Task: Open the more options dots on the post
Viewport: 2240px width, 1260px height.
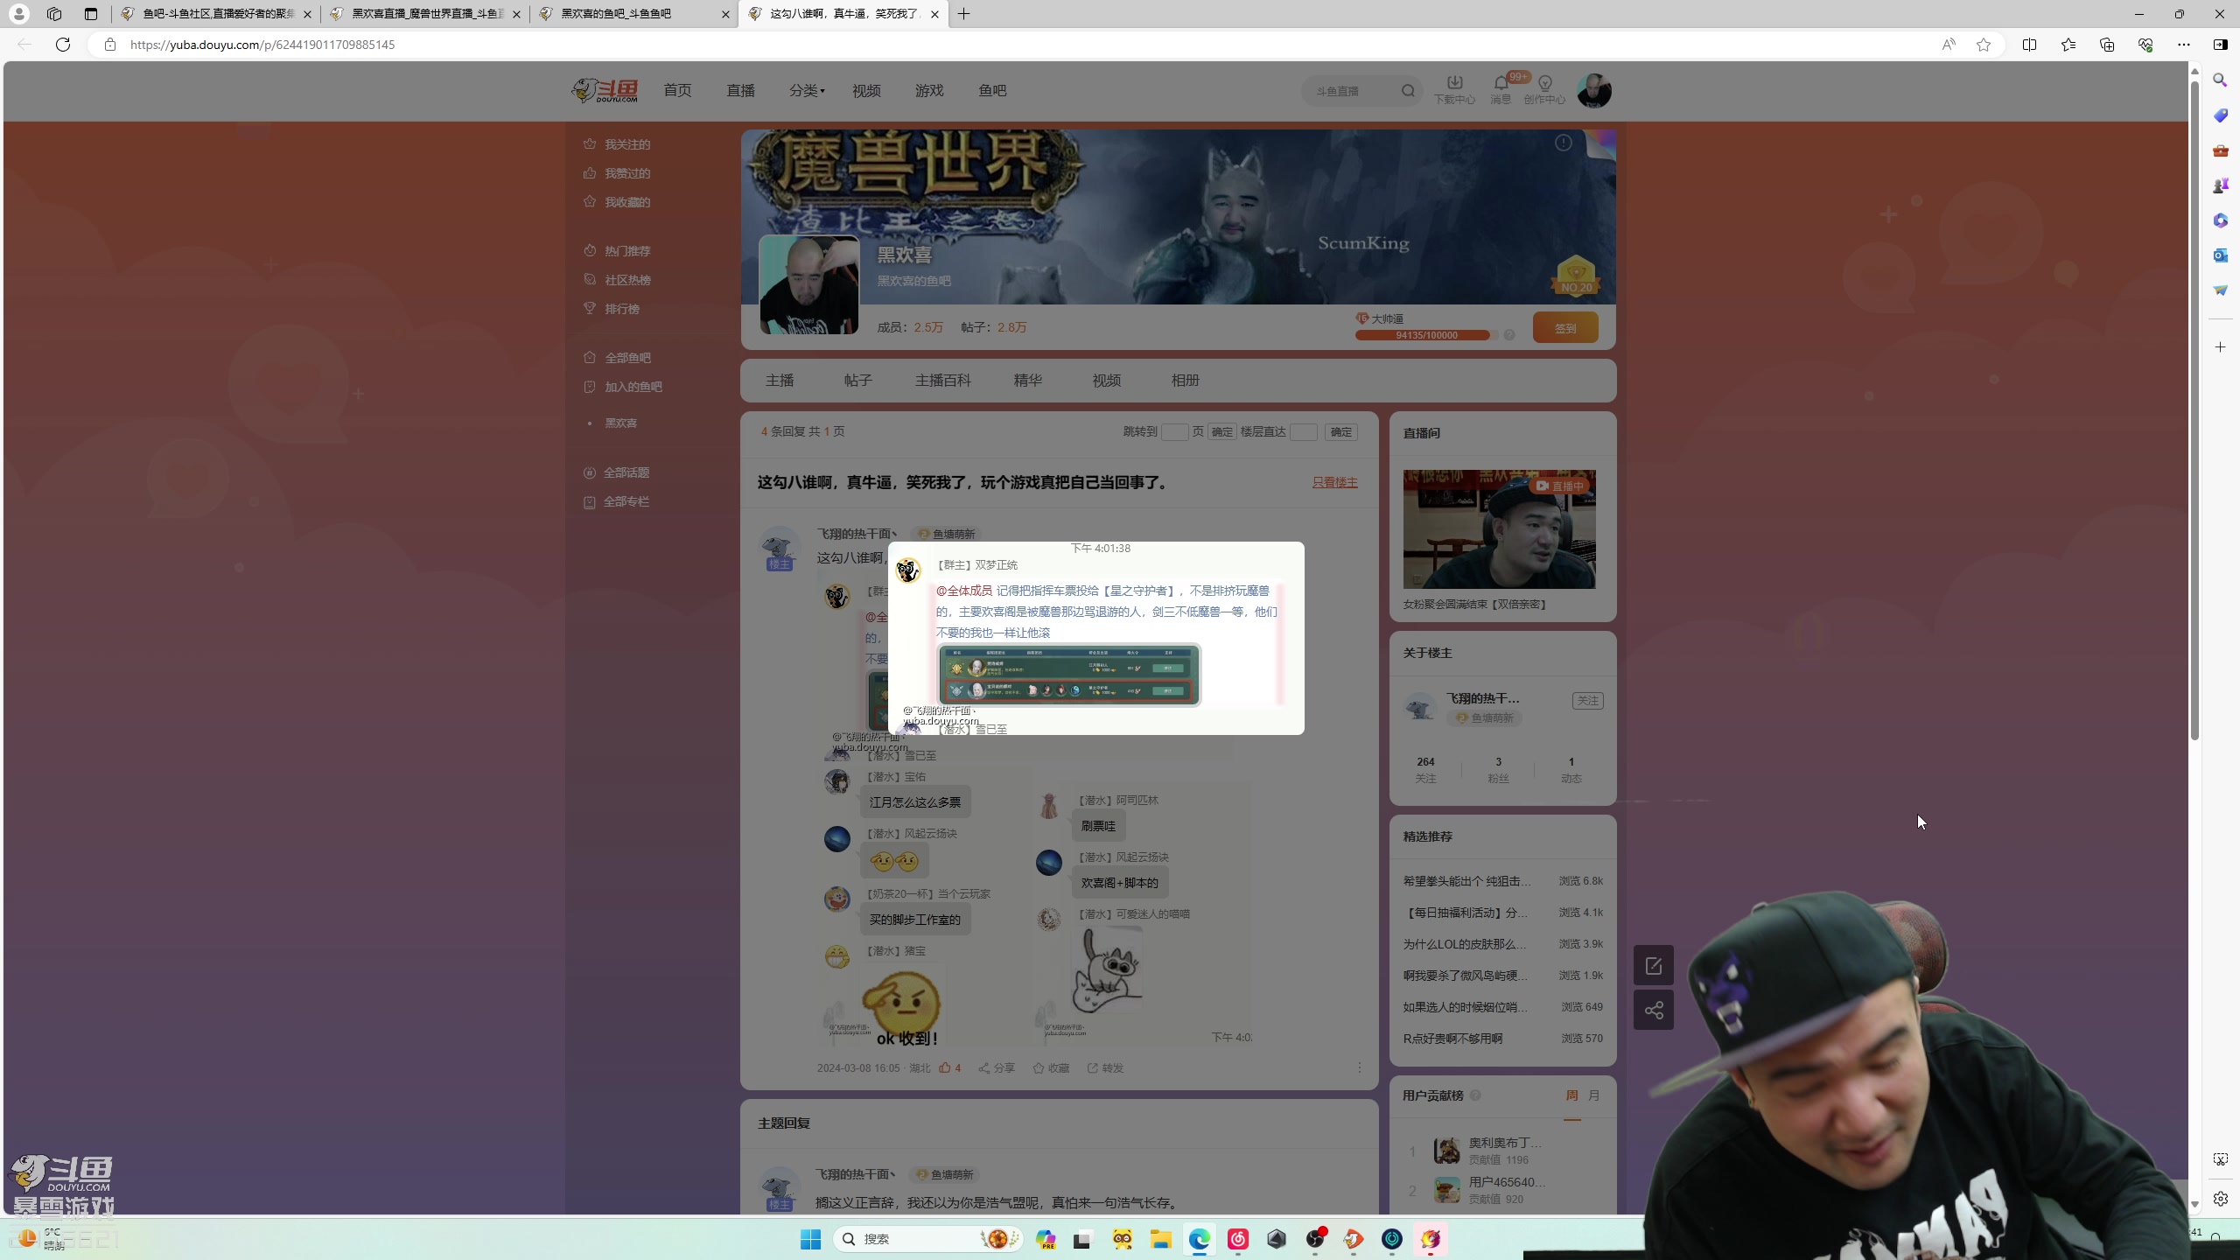Action: (1359, 1067)
